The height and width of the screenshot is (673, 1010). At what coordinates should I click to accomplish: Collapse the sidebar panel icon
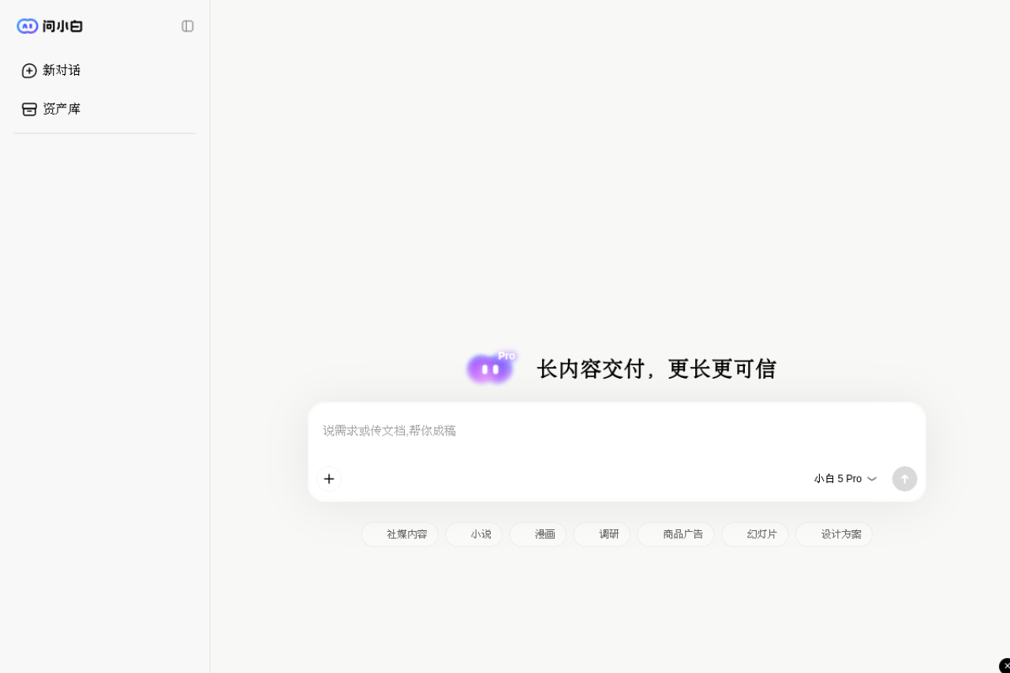pos(188,26)
